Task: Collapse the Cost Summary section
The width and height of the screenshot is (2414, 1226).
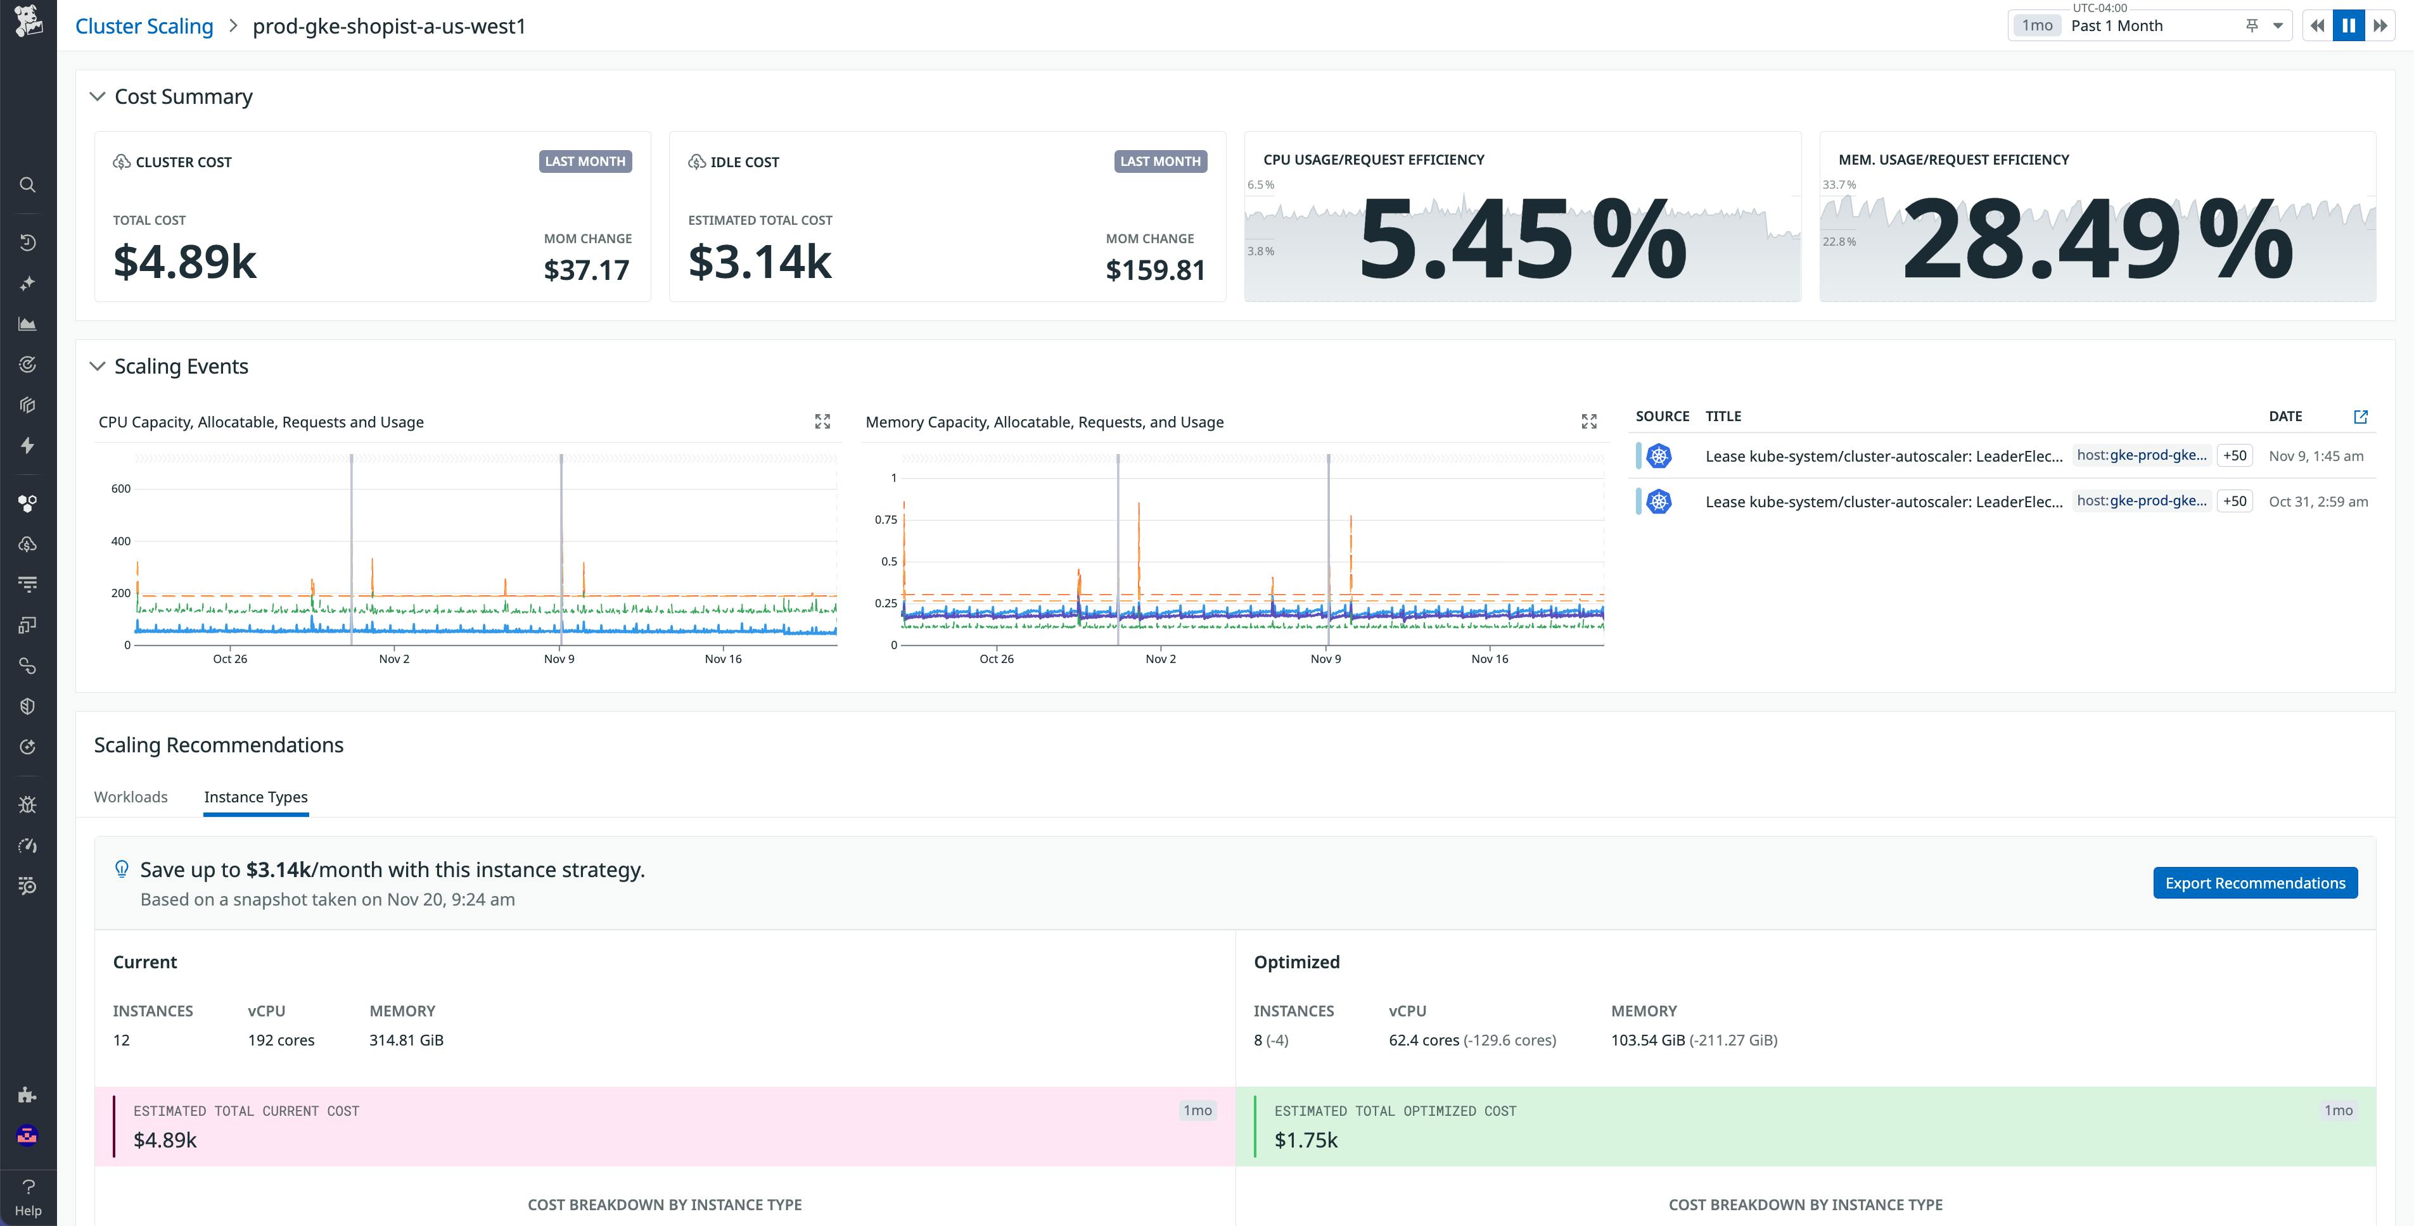Action: [x=98, y=96]
